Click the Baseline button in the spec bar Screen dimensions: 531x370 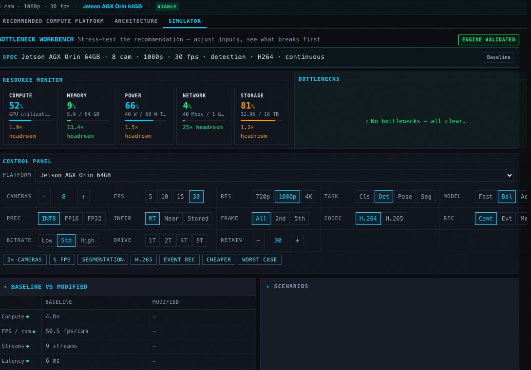coord(498,57)
